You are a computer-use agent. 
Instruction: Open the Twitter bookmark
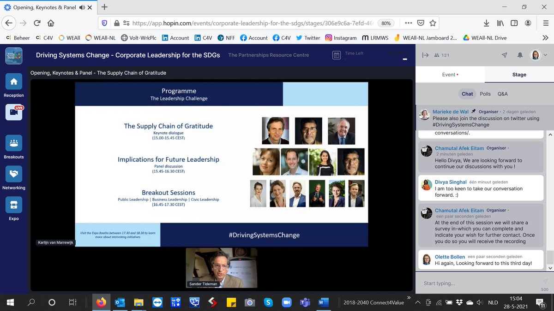tap(308, 38)
